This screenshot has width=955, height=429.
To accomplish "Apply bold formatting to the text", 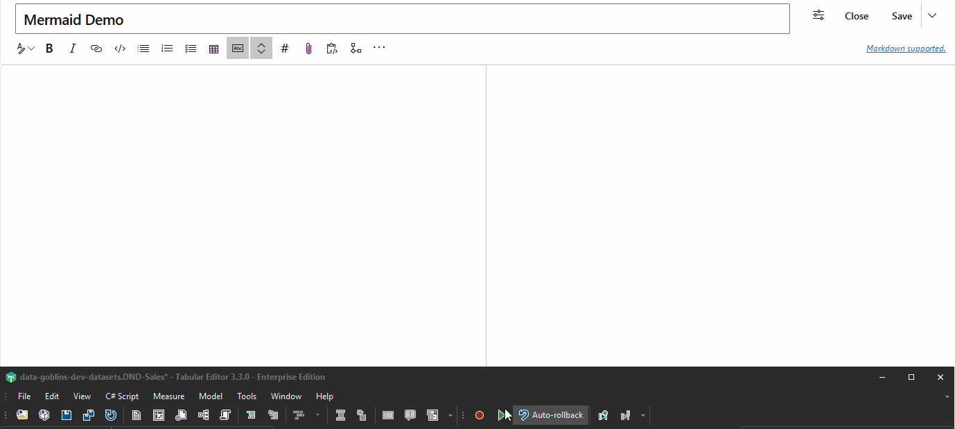I will click(49, 48).
